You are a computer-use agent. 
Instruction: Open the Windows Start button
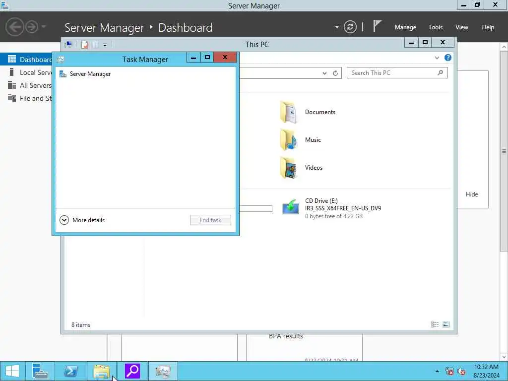pos(12,371)
